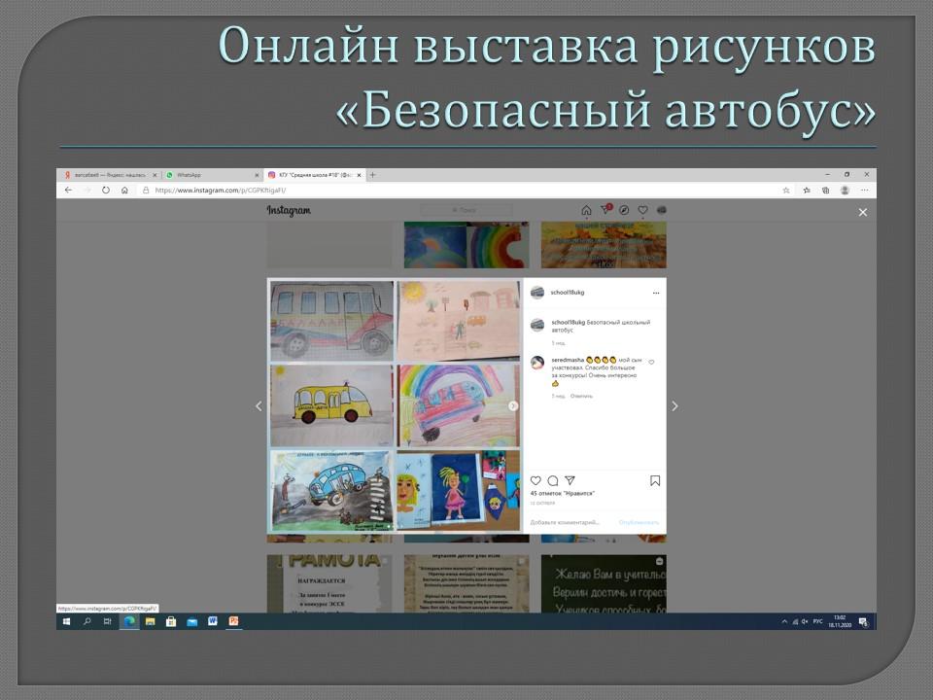Like the post with the heart icon

pos(536,480)
